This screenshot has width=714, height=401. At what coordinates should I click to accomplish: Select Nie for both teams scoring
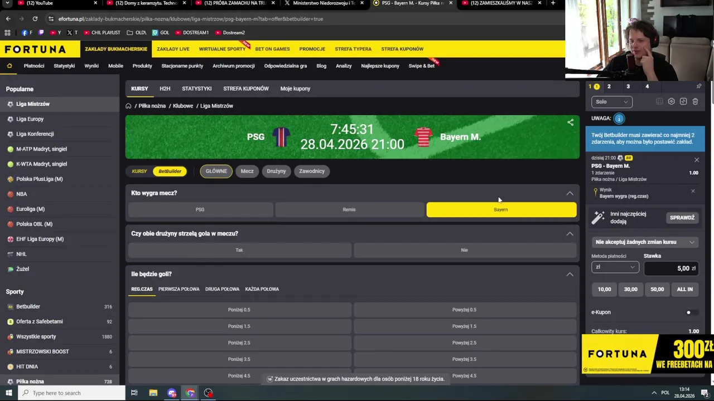coord(464,250)
